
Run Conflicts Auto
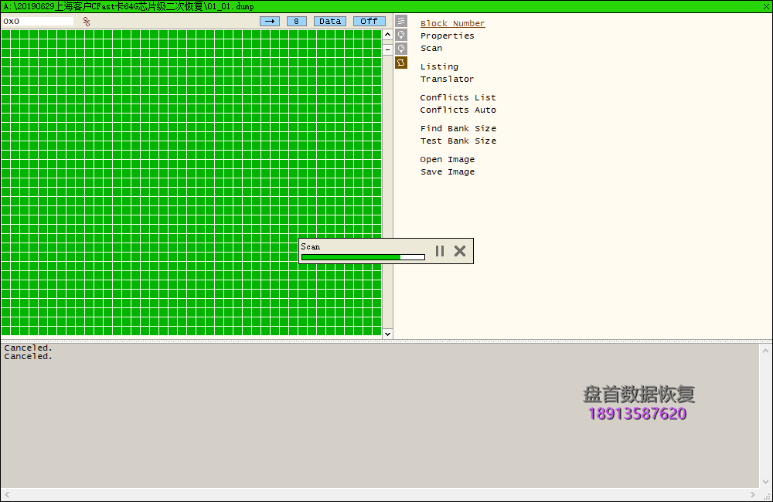click(x=458, y=110)
